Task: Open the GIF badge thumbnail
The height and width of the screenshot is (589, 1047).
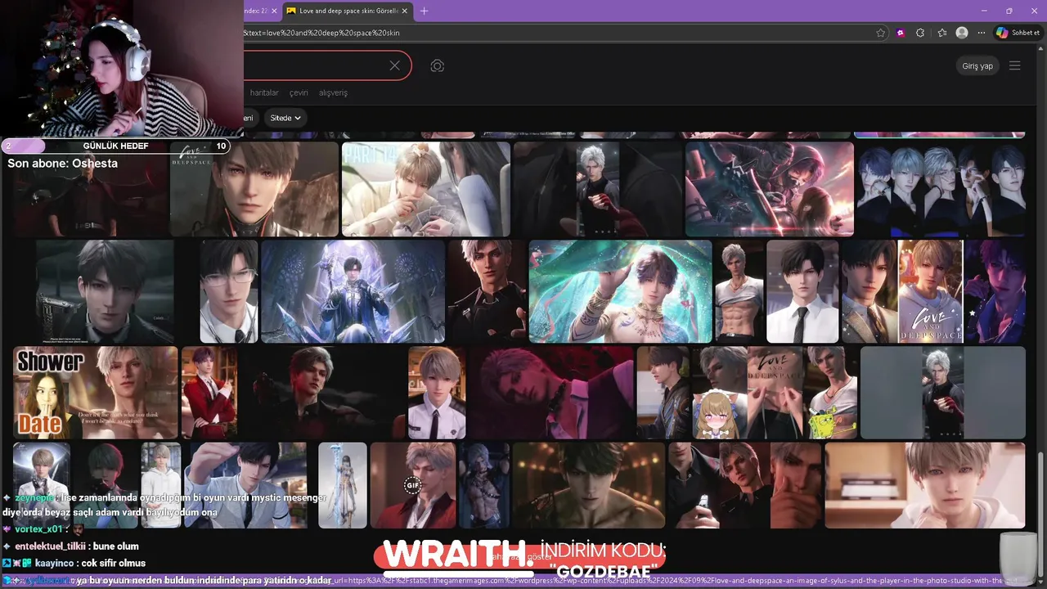Action: point(413,485)
